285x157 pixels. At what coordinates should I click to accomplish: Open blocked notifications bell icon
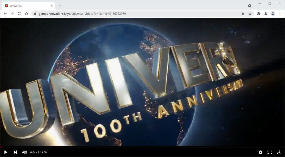point(243,13)
